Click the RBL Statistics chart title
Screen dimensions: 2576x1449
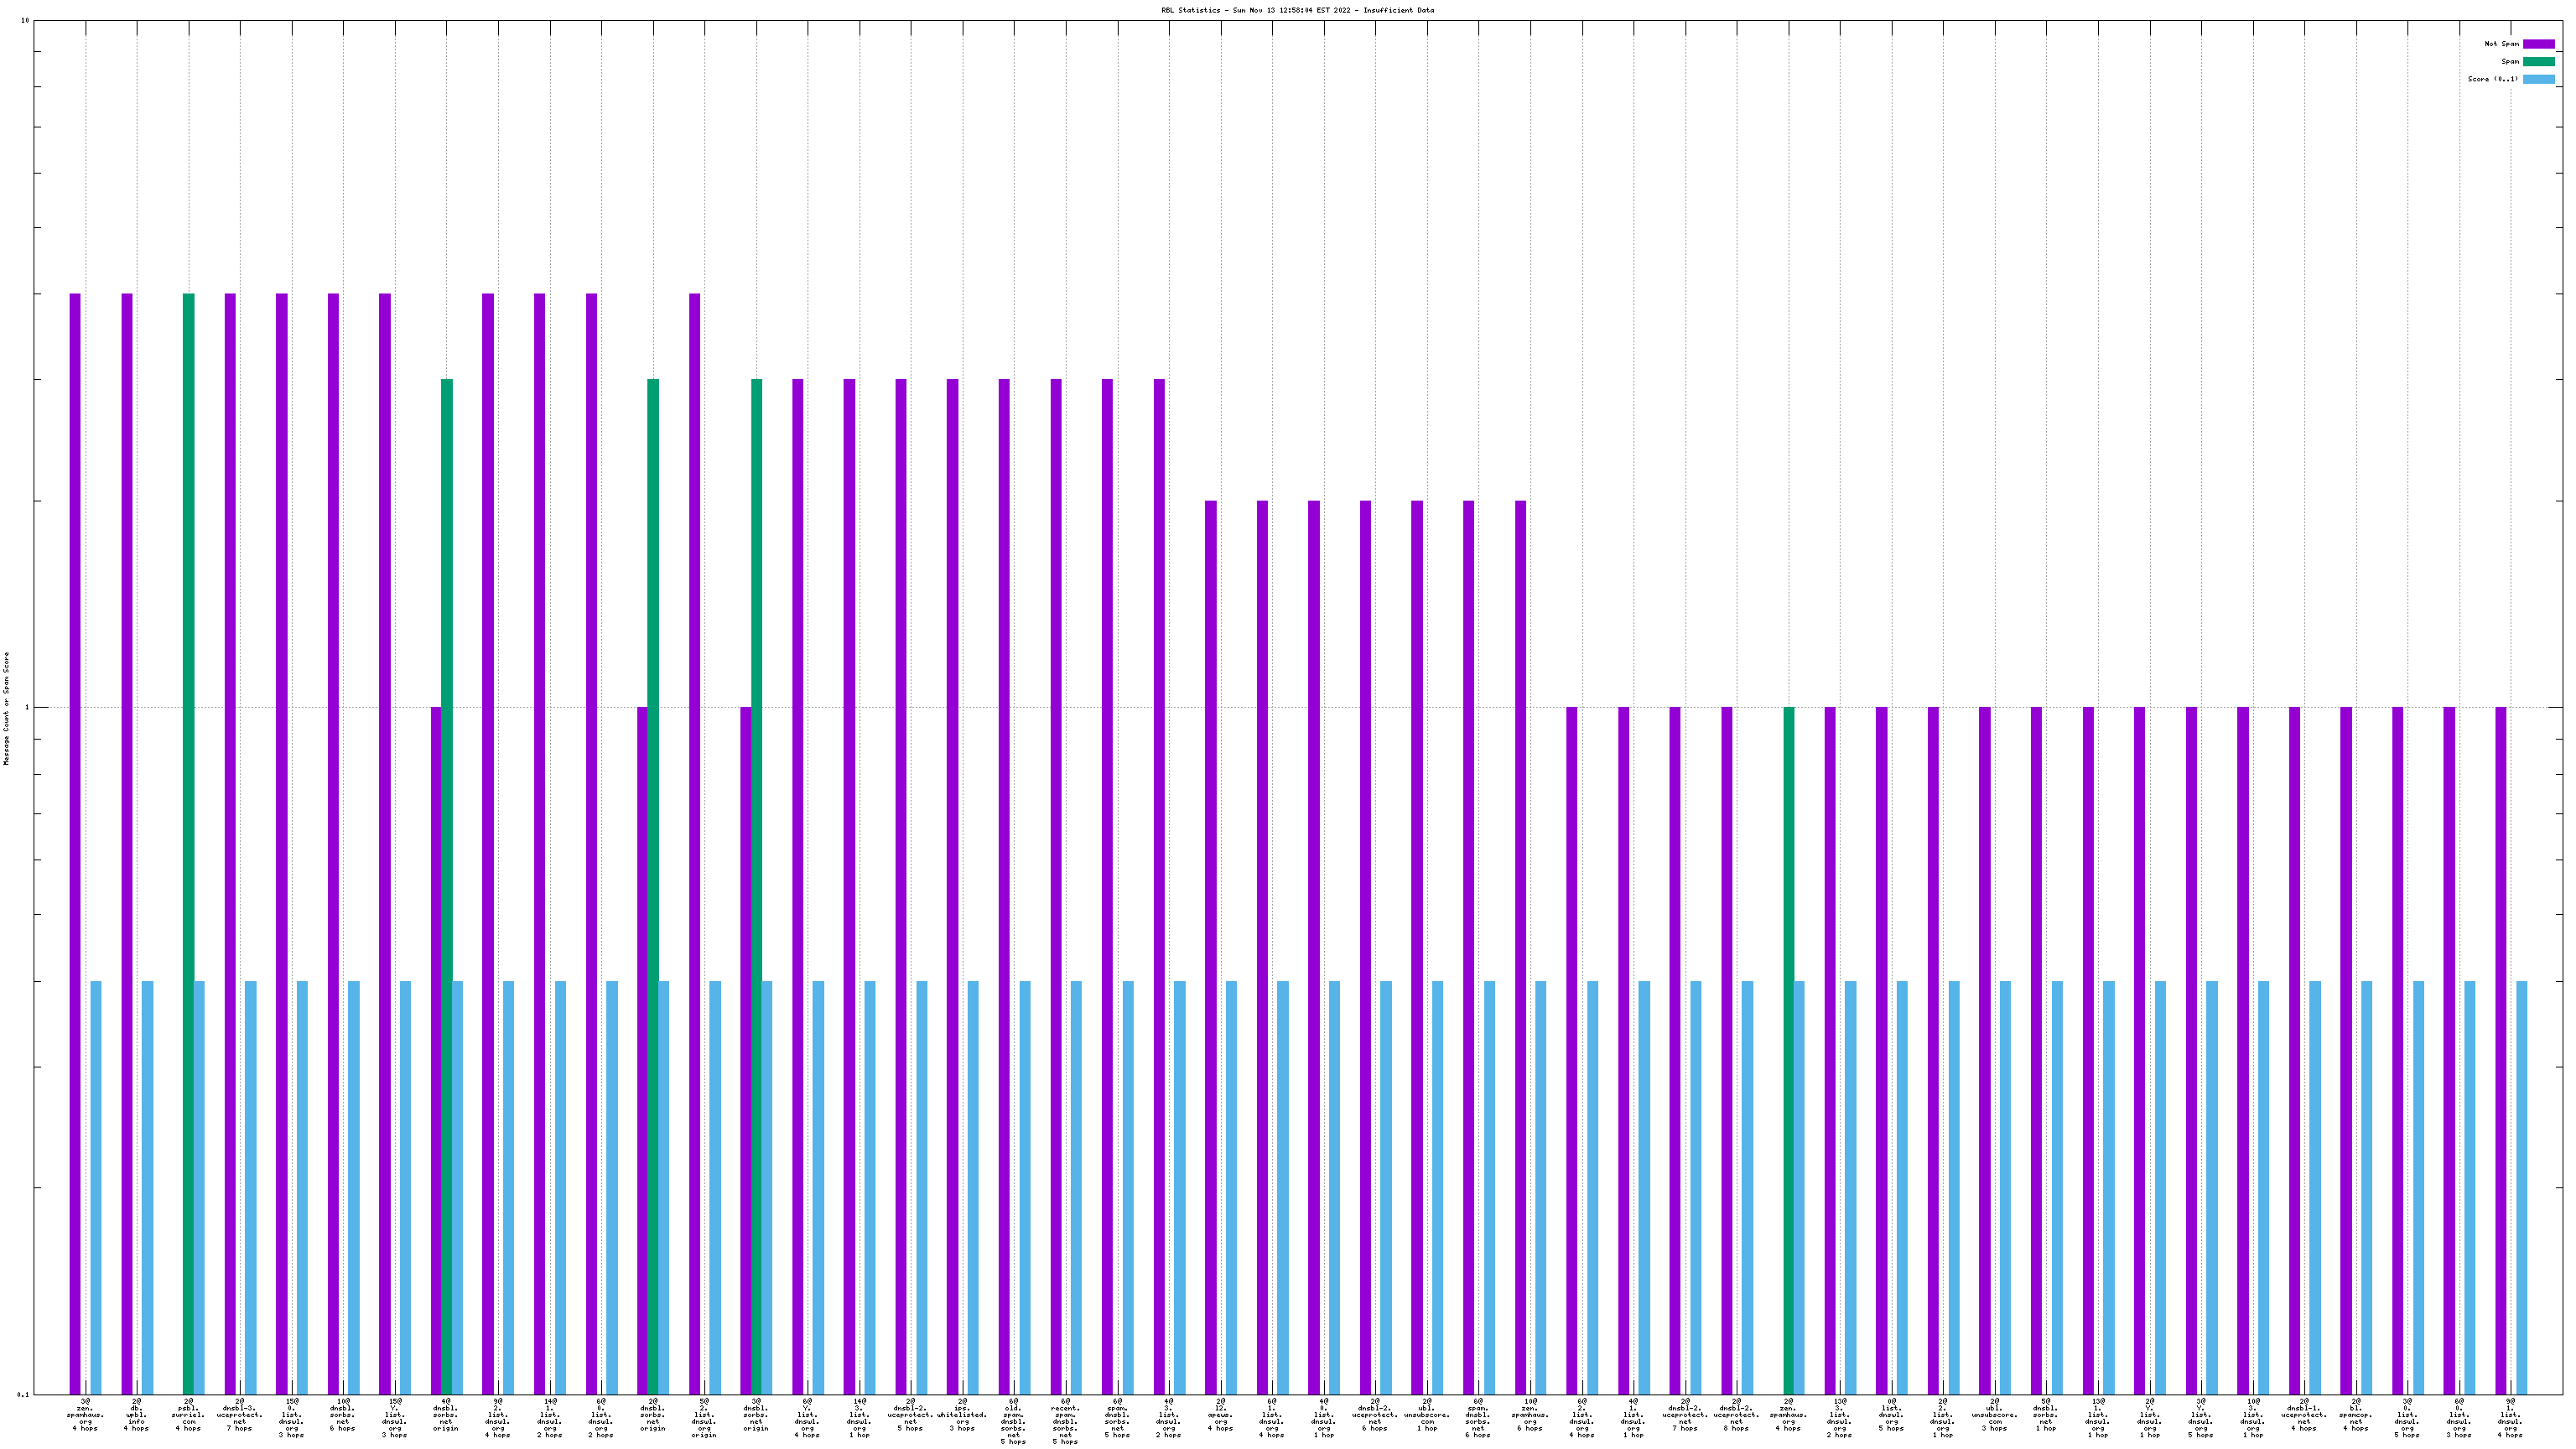(x=1297, y=10)
